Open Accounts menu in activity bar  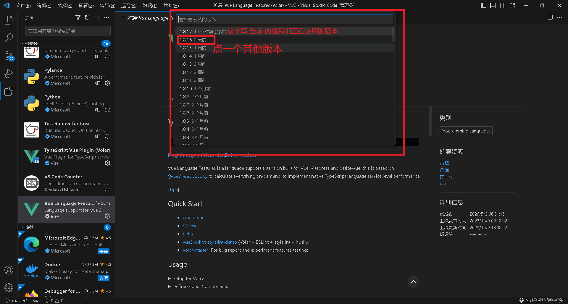click(9, 270)
